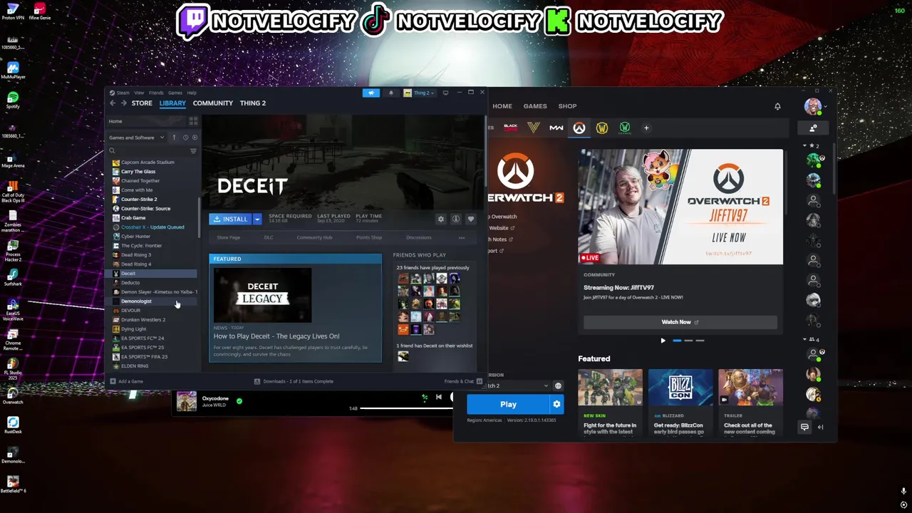Collapse the friends group showing 4
912x513 pixels.
coord(806,340)
